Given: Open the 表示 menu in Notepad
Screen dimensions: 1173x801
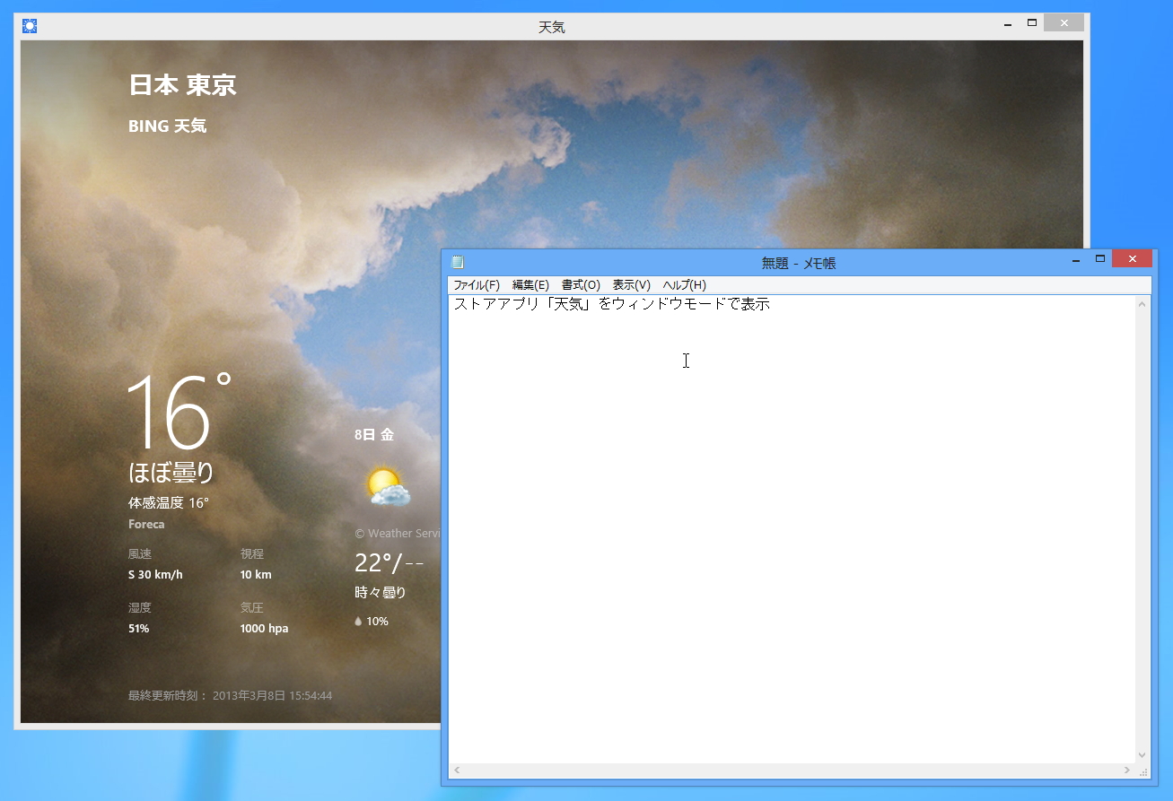Looking at the screenshot, I should tap(631, 284).
